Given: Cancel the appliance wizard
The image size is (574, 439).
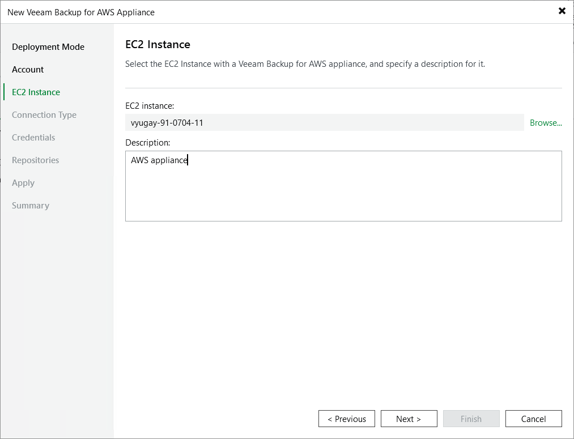Looking at the screenshot, I should [533, 419].
